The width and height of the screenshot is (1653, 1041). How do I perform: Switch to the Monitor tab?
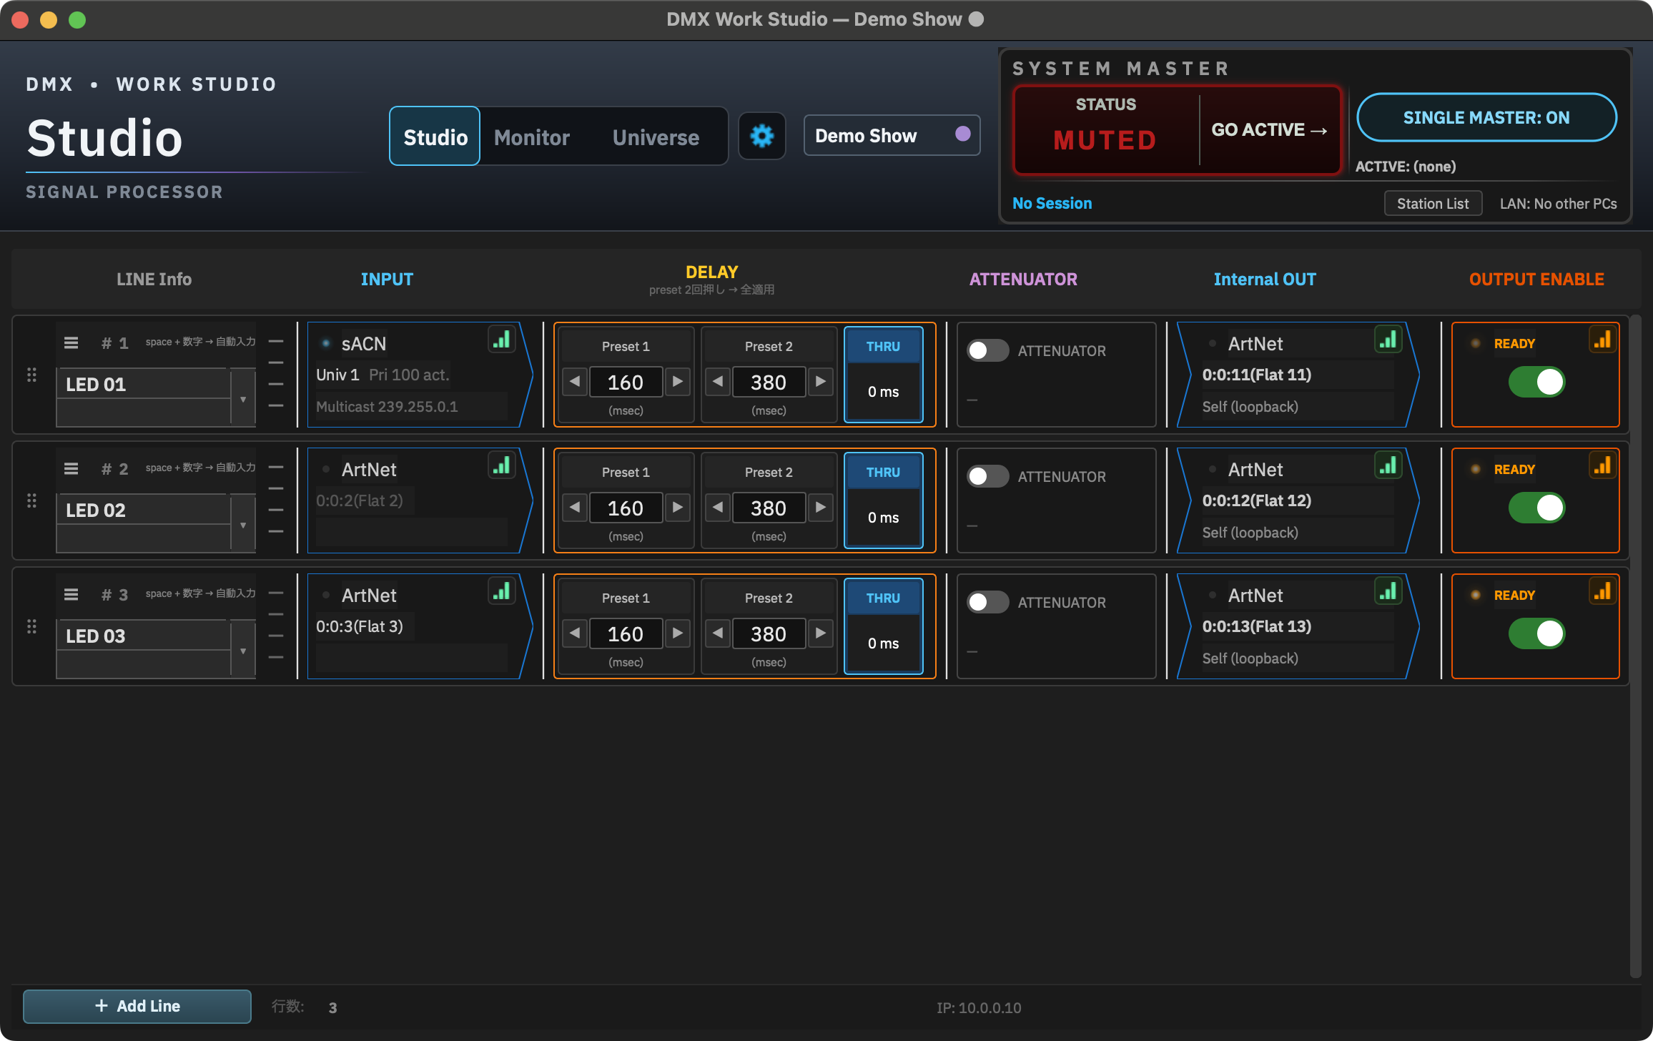coord(532,137)
